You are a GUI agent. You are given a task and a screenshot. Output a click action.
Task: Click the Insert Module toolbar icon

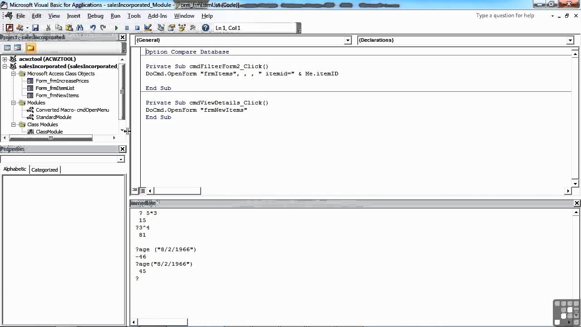pos(20,28)
